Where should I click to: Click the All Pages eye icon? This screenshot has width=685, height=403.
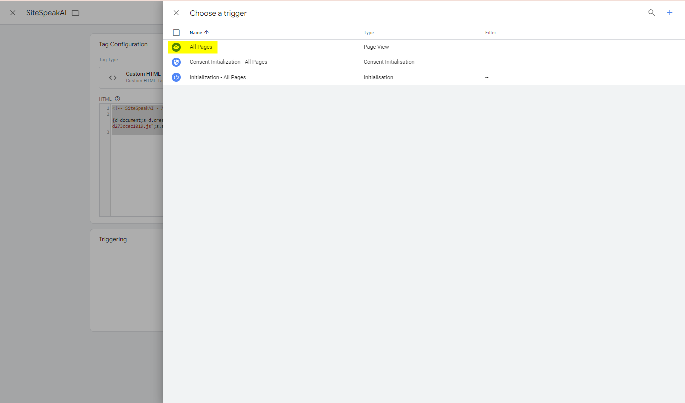pyautogui.click(x=176, y=47)
